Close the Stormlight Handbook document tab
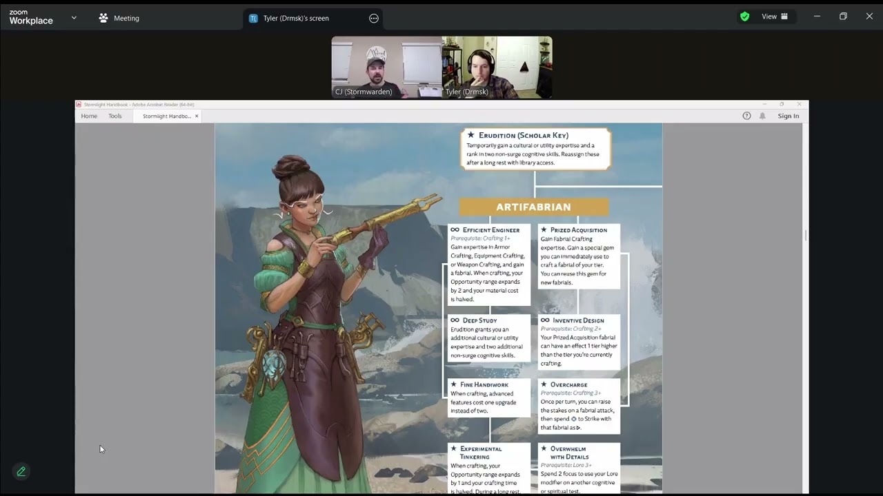Screen dimensions: 883x496 pos(197,116)
